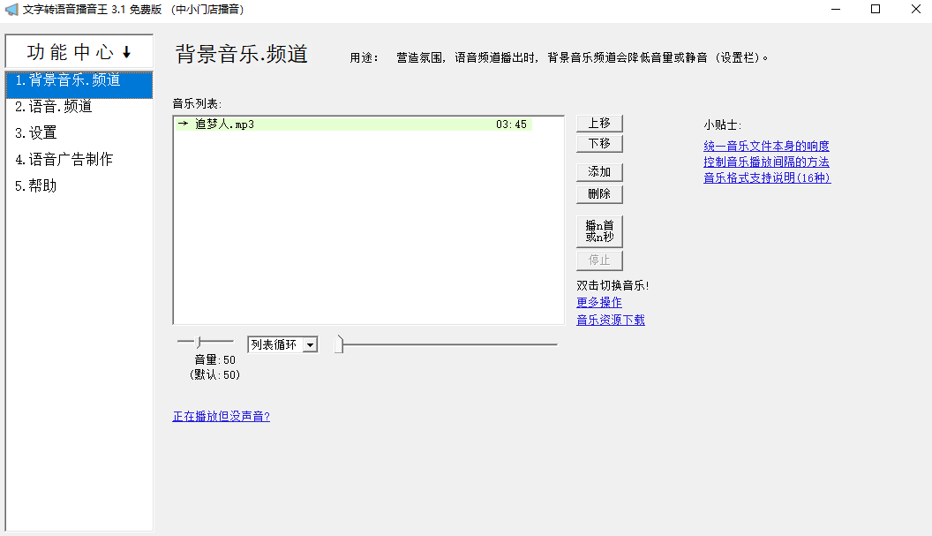Open the "更多操作" link
Image resolution: width=932 pixels, height=536 pixels.
pyautogui.click(x=599, y=301)
